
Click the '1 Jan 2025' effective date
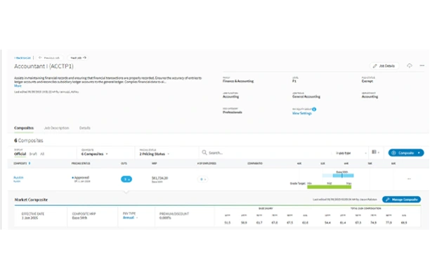click(30, 218)
